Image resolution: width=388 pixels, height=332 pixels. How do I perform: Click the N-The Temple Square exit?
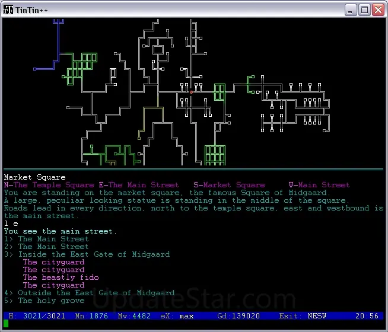coord(49,185)
